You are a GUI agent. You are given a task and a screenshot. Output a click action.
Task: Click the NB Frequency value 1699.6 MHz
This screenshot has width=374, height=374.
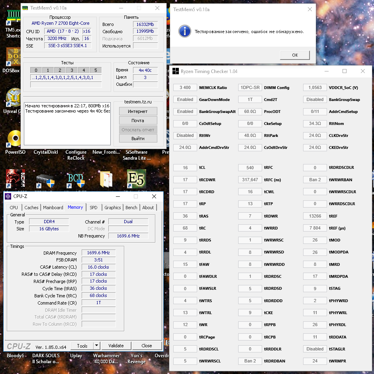(x=128, y=236)
